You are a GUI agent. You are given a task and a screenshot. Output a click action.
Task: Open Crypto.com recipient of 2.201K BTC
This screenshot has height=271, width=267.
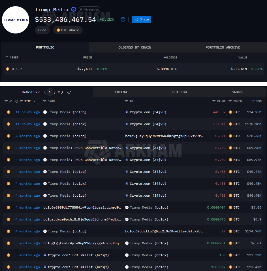coord(148,124)
